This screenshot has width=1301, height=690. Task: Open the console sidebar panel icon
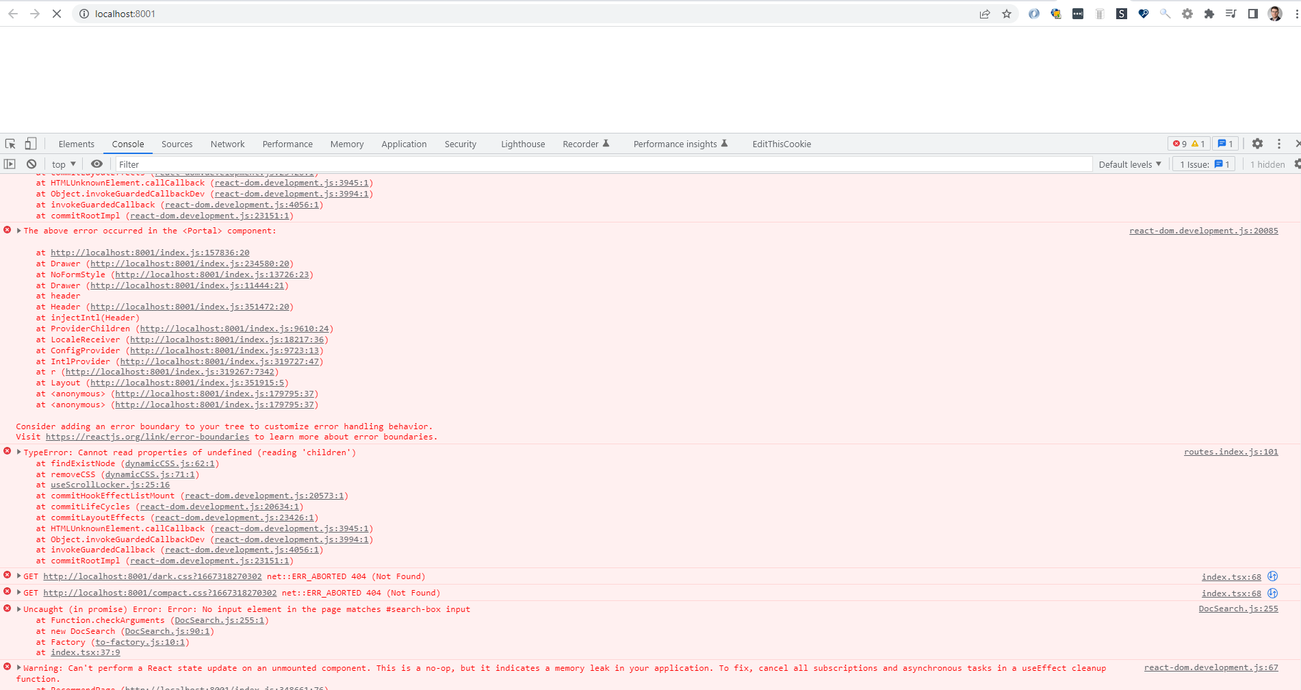coord(10,164)
